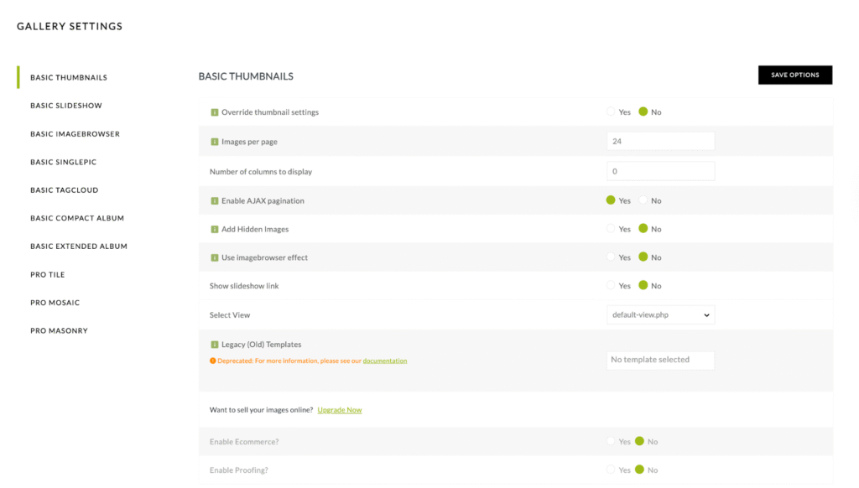Set Enable AJAX pagination to No

[643, 201]
